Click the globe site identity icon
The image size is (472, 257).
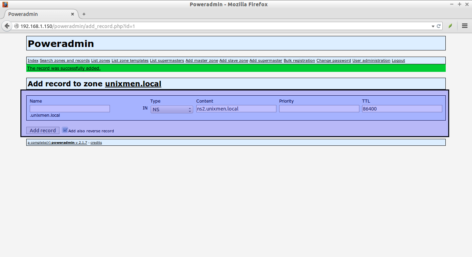click(x=16, y=26)
